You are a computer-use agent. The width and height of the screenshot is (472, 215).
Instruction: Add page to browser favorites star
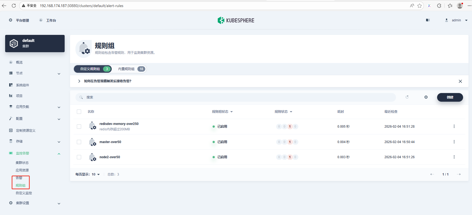pos(420,6)
